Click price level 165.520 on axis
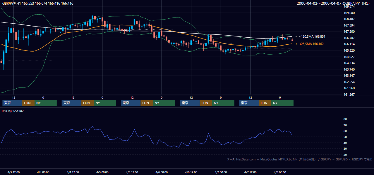 point(349,50)
